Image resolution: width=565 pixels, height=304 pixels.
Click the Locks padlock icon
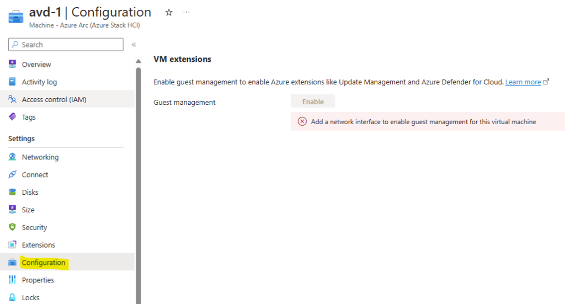pyautogui.click(x=12, y=297)
